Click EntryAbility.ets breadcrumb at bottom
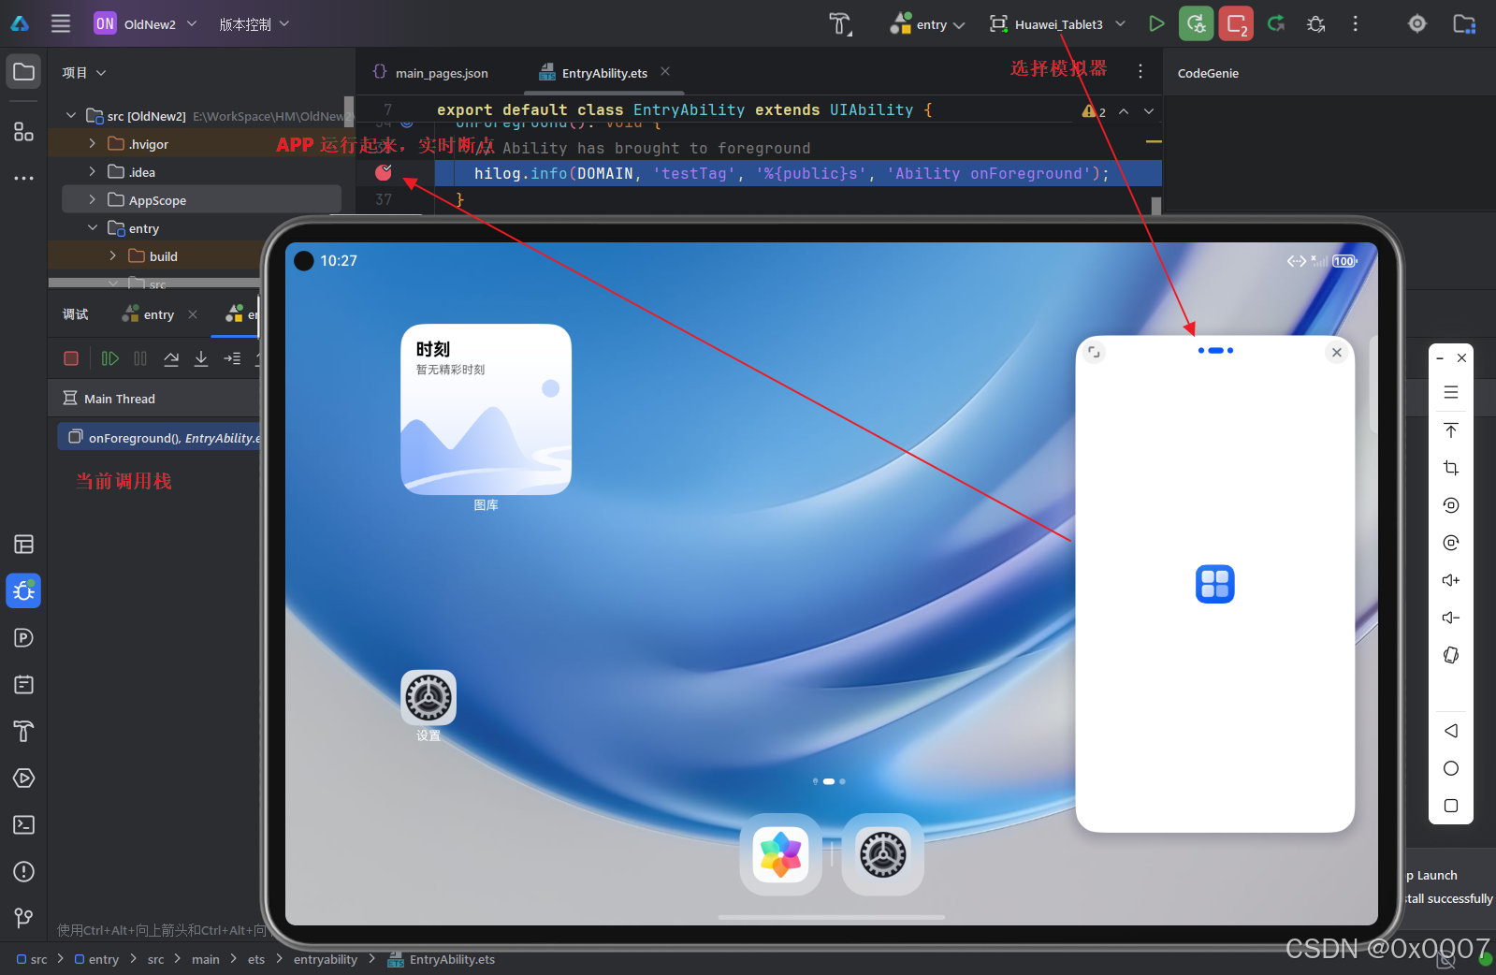The height and width of the screenshot is (975, 1496). (x=442, y=959)
